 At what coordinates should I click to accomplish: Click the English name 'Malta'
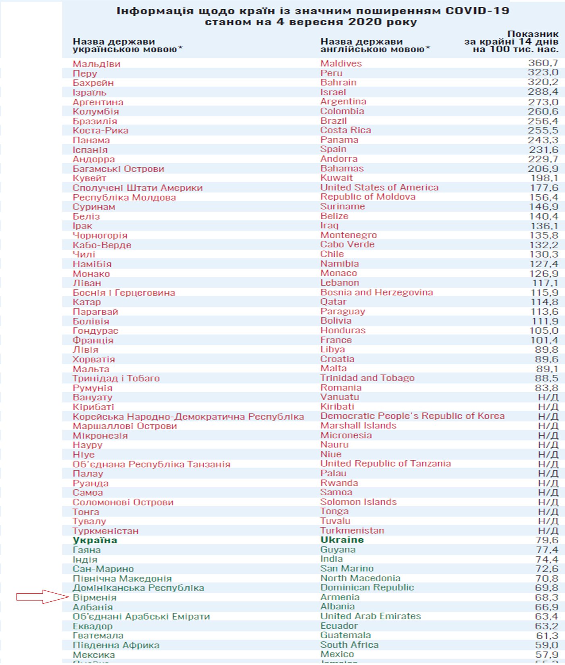(333, 368)
